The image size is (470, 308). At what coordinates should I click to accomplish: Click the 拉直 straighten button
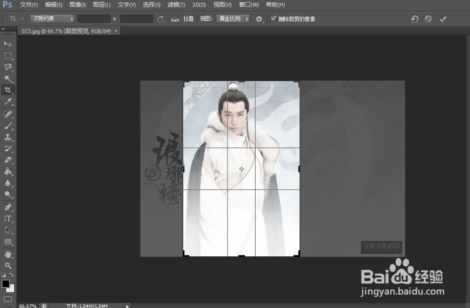188,19
